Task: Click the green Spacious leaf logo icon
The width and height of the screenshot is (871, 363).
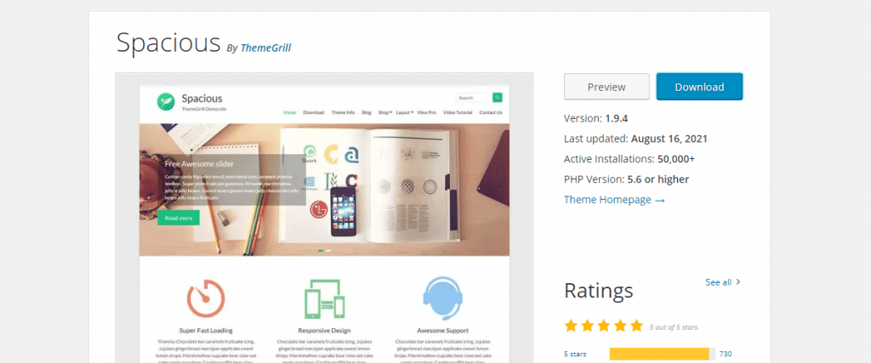Action: pos(166,101)
